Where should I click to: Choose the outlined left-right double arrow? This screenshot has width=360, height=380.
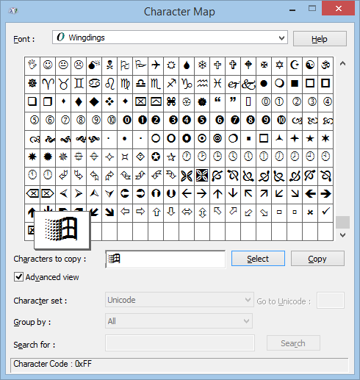(187, 212)
